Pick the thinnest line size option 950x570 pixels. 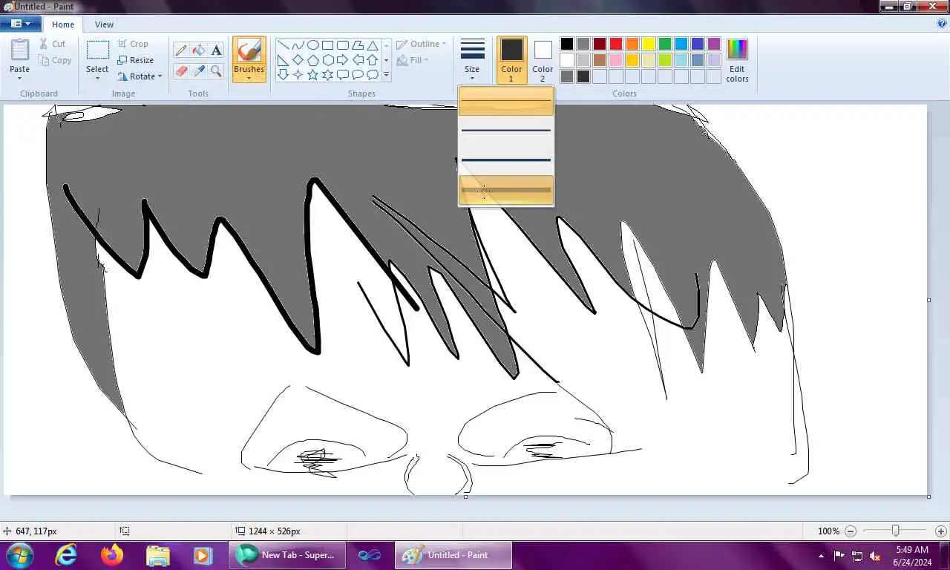[506, 101]
